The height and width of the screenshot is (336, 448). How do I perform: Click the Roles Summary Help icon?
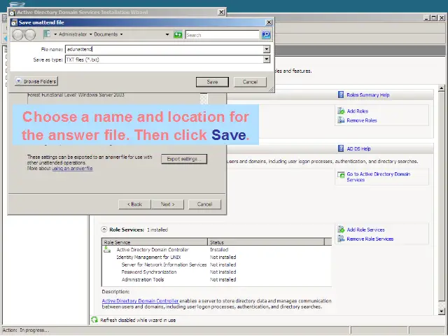point(341,94)
